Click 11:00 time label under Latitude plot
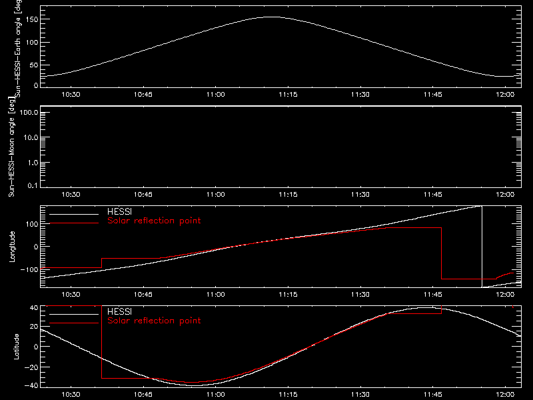Screen dimensions: 533x400 [x=215, y=395]
